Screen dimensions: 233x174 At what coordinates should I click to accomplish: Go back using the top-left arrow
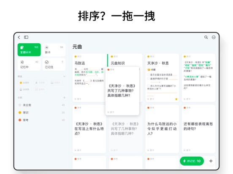[x=19, y=37]
